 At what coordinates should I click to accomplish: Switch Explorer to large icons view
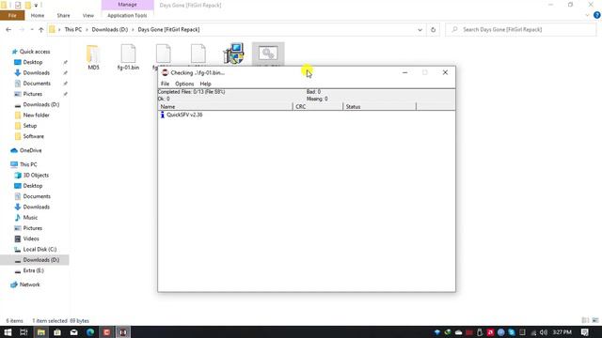[x=595, y=320]
